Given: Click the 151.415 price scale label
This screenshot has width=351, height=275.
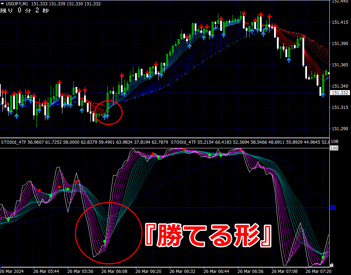Looking at the screenshot, I should [340, 22].
